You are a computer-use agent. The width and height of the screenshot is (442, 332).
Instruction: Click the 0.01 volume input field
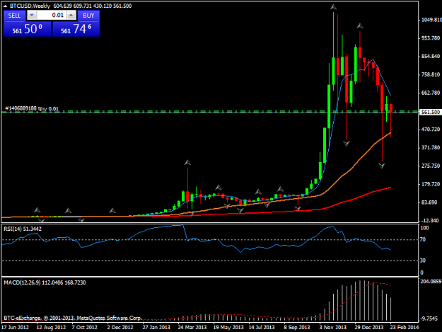tap(52, 16)
